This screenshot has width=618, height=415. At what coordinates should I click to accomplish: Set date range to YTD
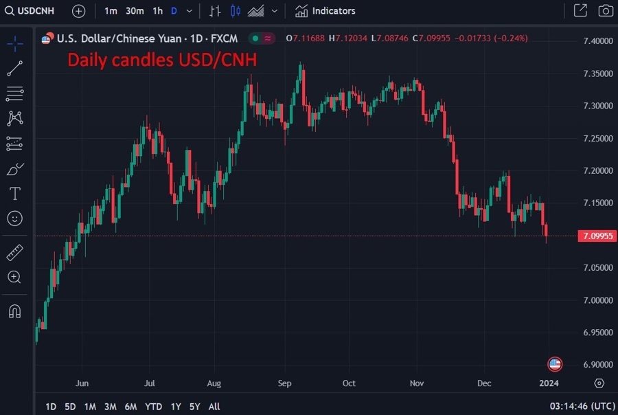[153, 406]
